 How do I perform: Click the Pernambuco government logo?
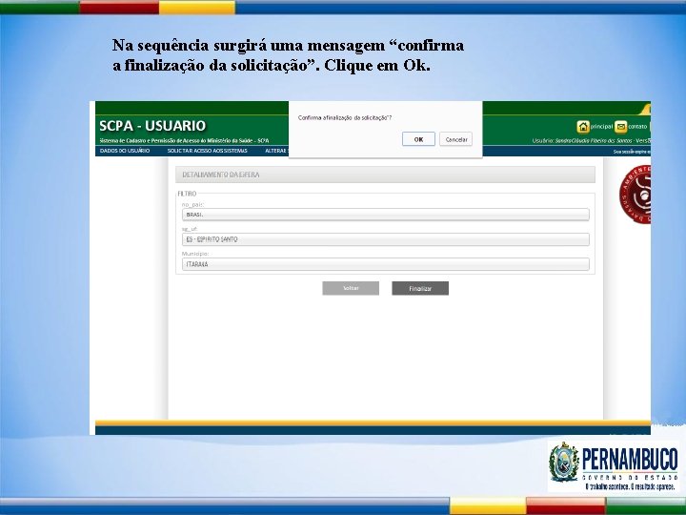(615, 466)
